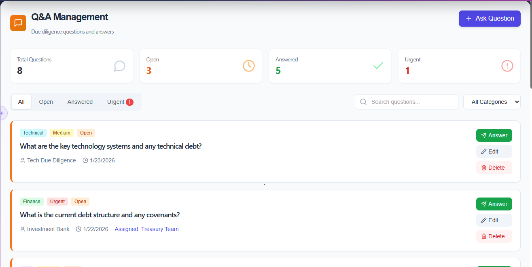Answer the technology systems question
Image resolution: width=532 pixels, height=267 pixels.
click(494, 135)
